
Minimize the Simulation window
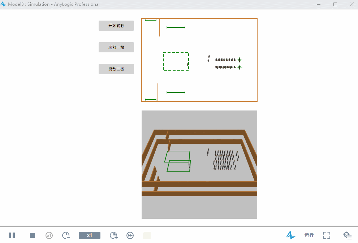point(319,4)
